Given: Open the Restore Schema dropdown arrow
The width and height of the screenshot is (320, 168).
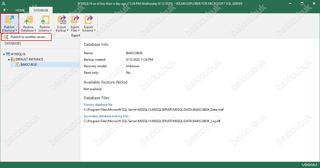Looking at the screenshot, I should click(51, 31).
